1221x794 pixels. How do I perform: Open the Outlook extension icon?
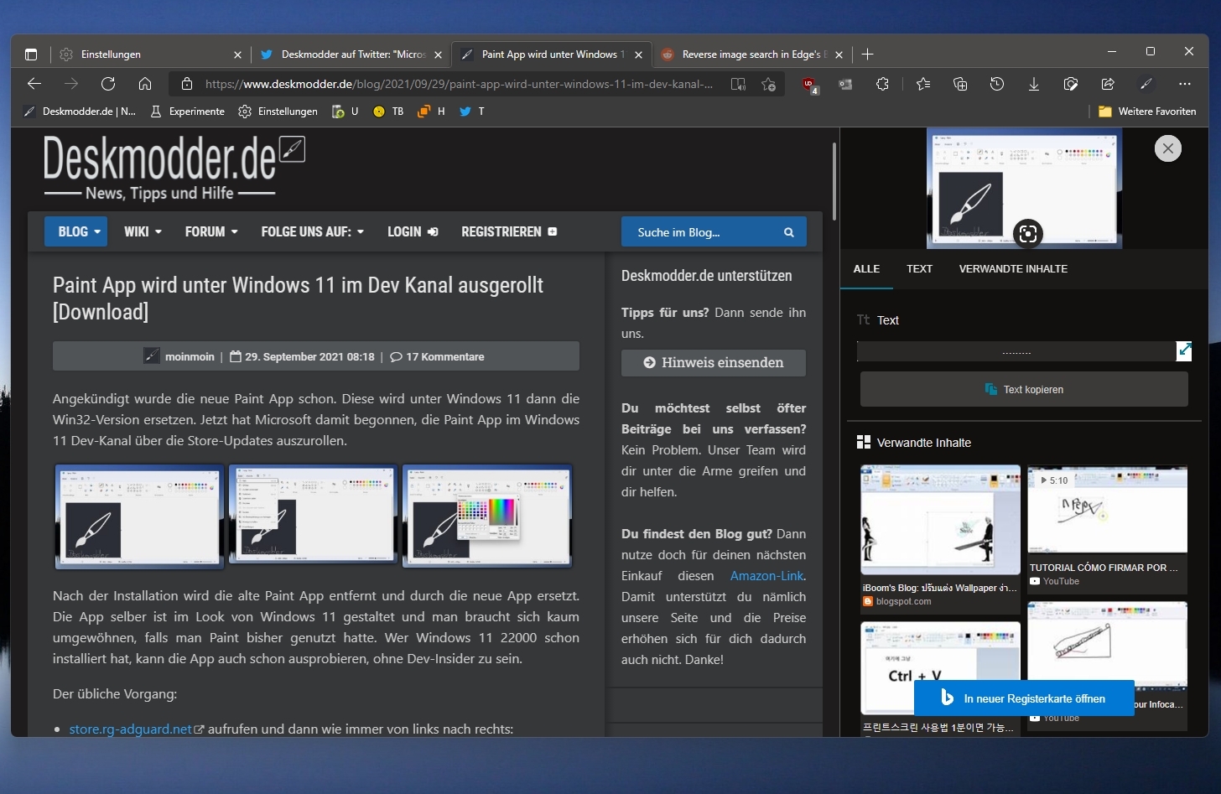coord(845,84)
